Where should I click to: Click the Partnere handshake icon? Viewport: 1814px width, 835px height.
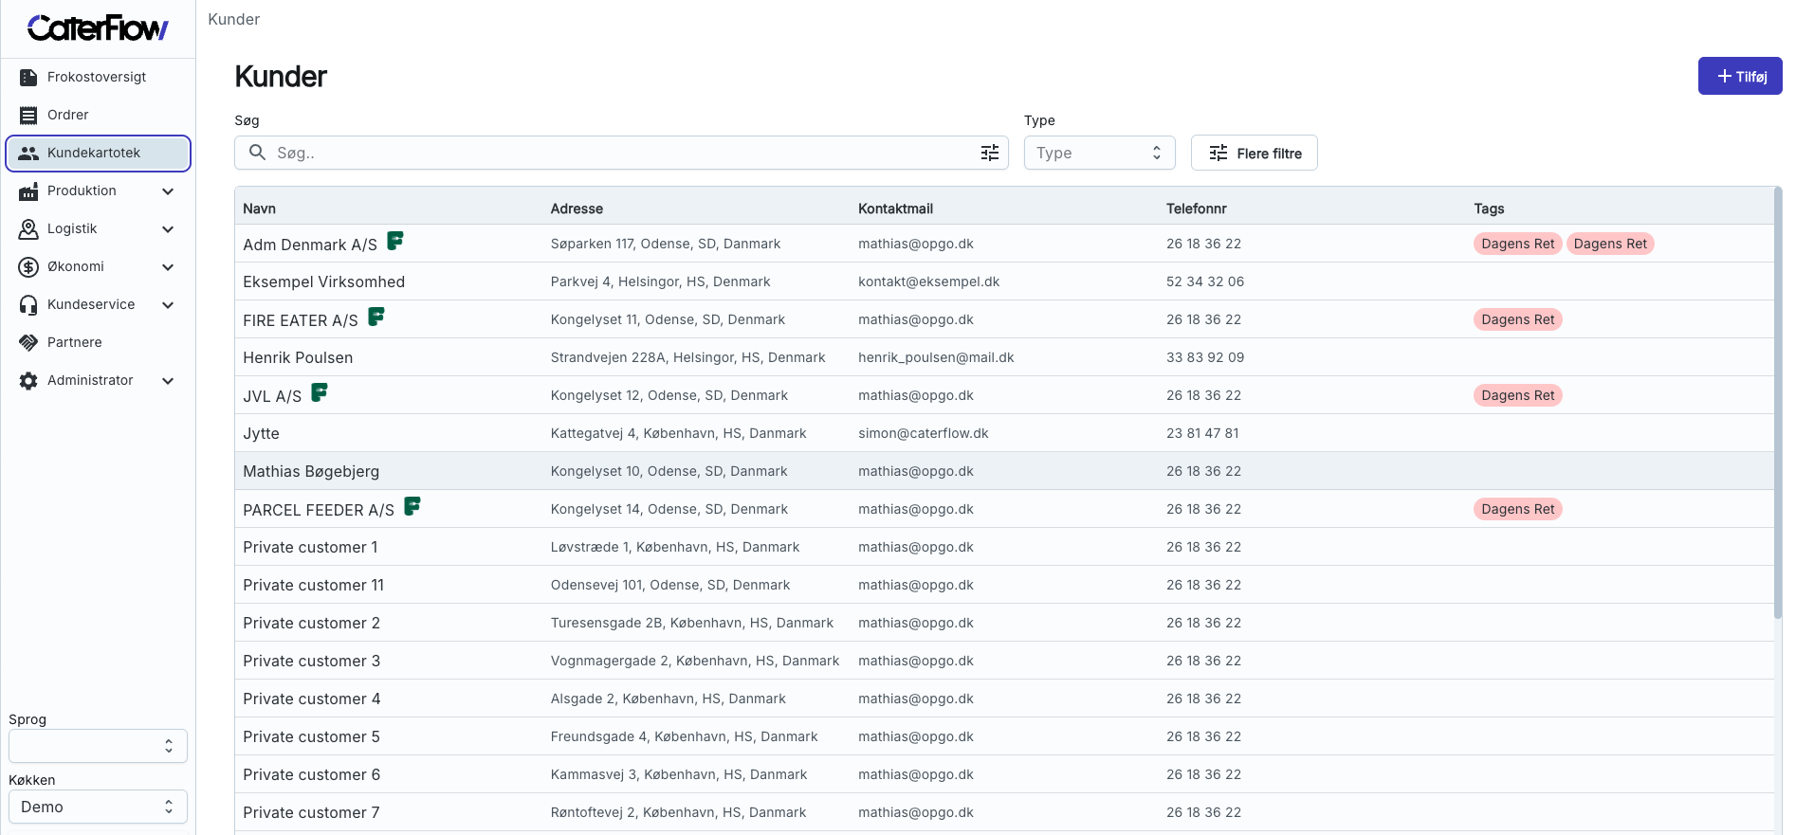[x=28, y=342]
